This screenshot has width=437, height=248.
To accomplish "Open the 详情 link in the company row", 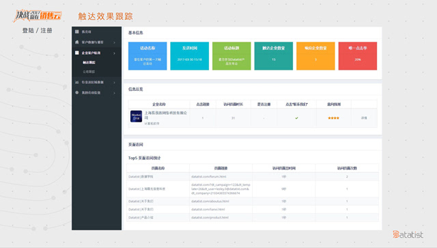I will pyautogui.click(x=364, y=118).
